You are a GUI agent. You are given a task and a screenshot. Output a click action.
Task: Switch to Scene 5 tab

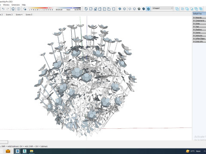pyautogui.click(x=29, y=15)
